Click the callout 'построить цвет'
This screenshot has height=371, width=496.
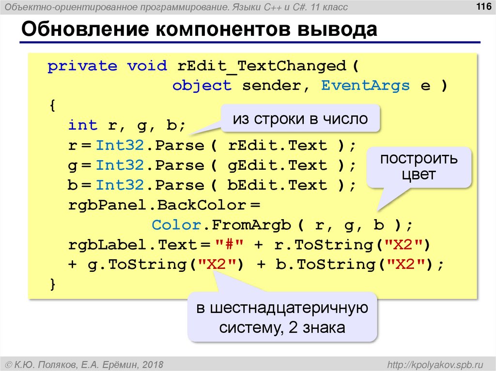pyautogui.click(x=419, y=166)
